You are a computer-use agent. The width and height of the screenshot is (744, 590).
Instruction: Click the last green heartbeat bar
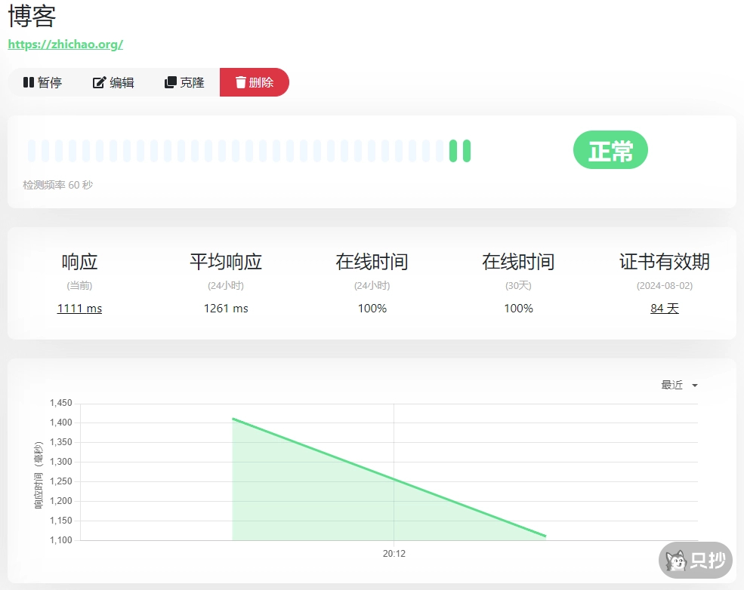467,151
